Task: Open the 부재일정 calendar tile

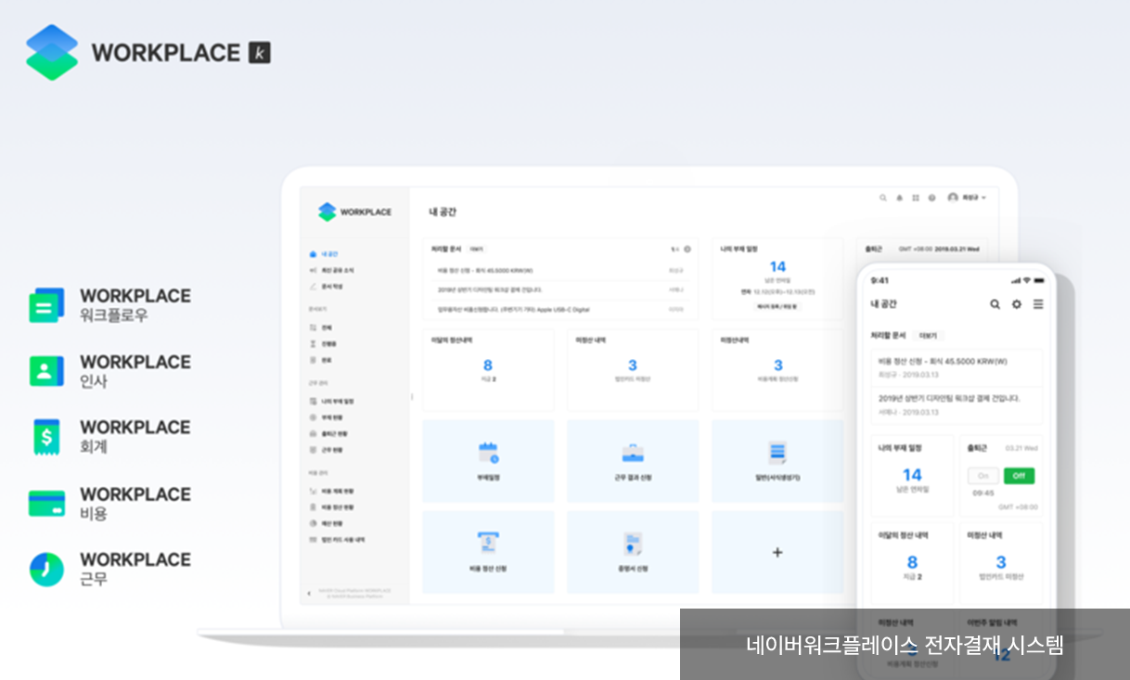Action: coord(488,461)
